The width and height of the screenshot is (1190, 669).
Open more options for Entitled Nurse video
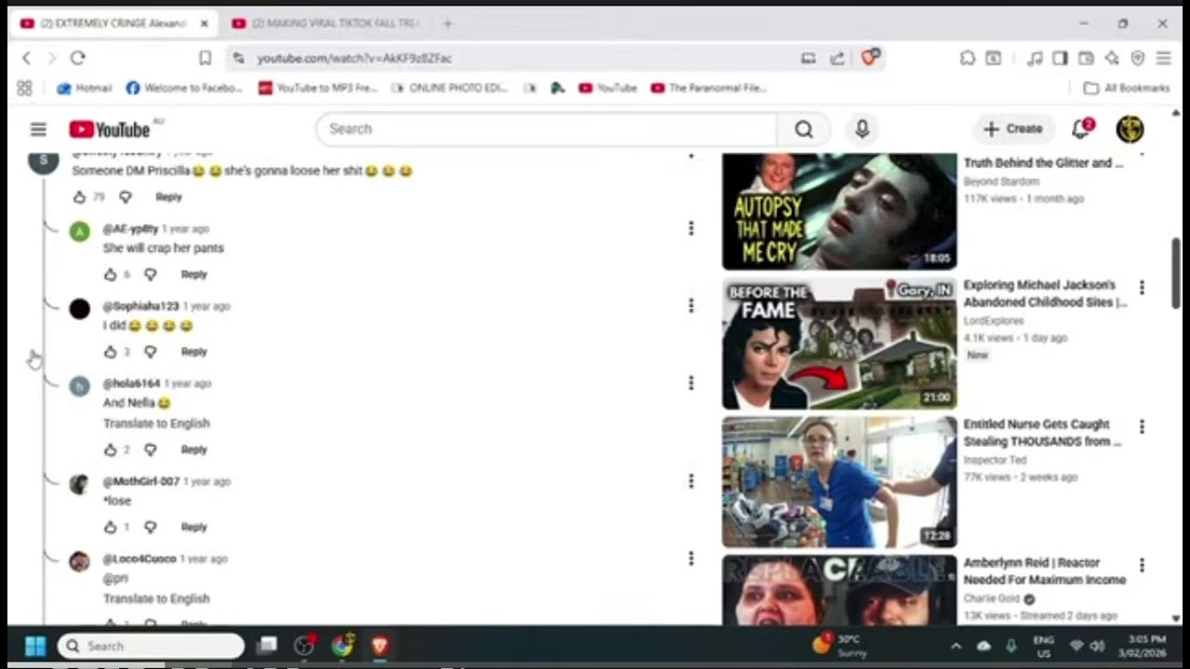point(1142,426)
